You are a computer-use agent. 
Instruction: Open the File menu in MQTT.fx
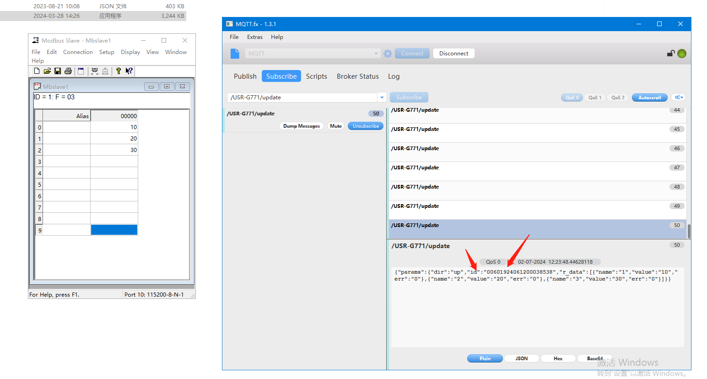click(234, 37)
